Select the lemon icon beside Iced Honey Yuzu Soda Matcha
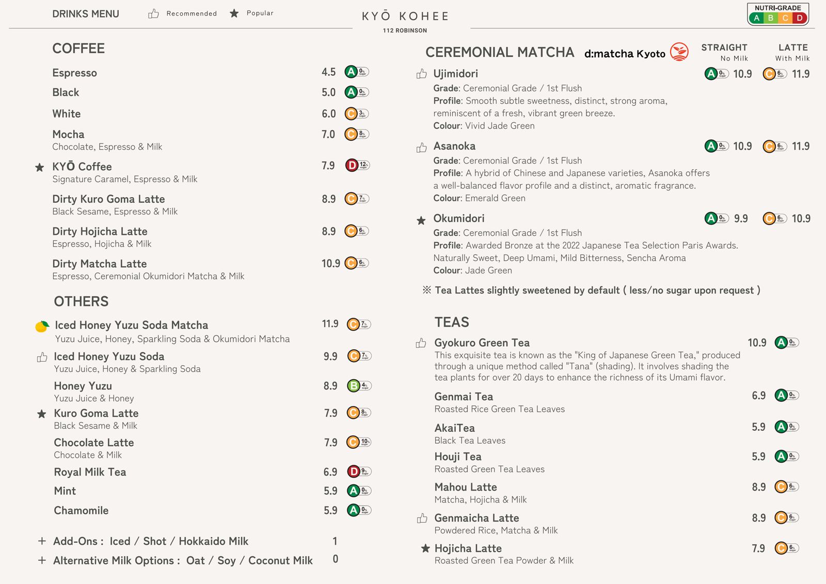Screen dimensions: 826x584 tap(42, 325)
